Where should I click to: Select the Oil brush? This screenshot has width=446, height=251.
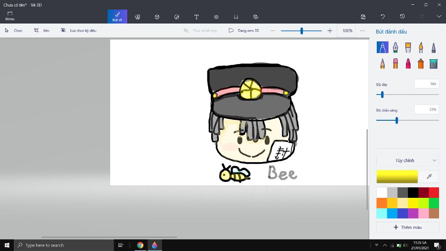tap(408, 47)
